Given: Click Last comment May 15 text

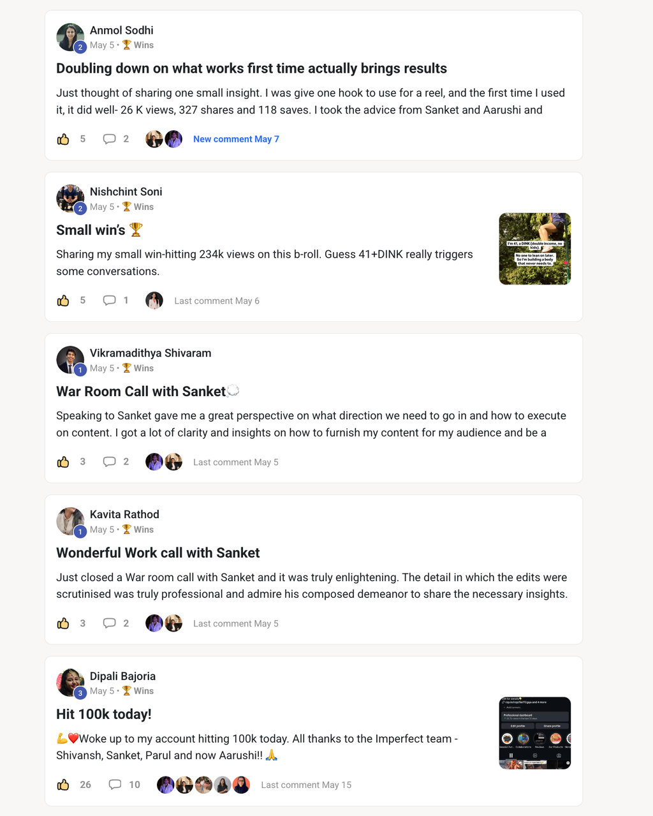Looking at the screenshot, I should 306,785.
